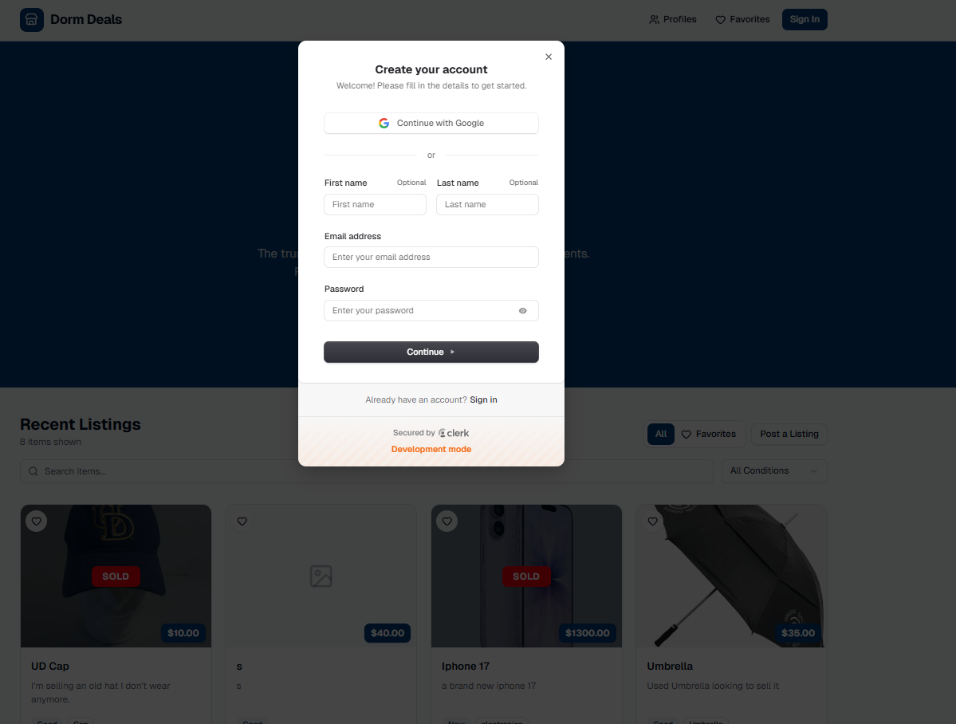Favorite the $40.00 listing heart icon

click(242, 521)
